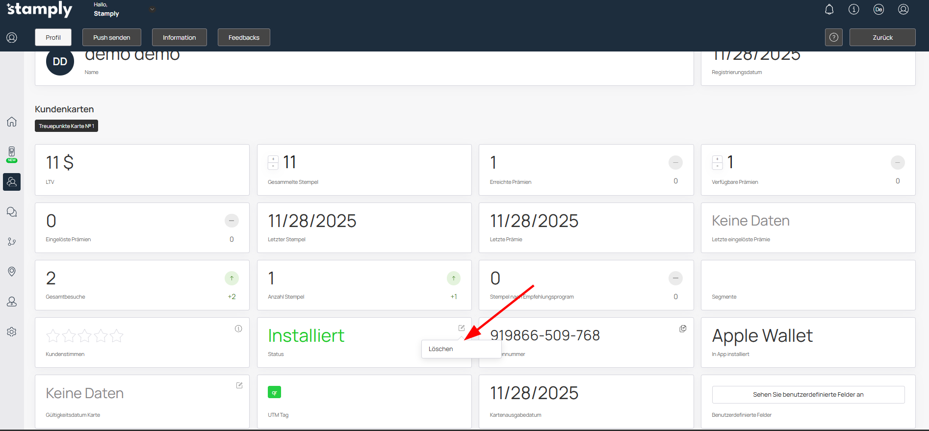The image size is (929, 431).
Task: Expand the Stamply account dropdown chevron
Action: pyautogui.click(x=152, y=9)
